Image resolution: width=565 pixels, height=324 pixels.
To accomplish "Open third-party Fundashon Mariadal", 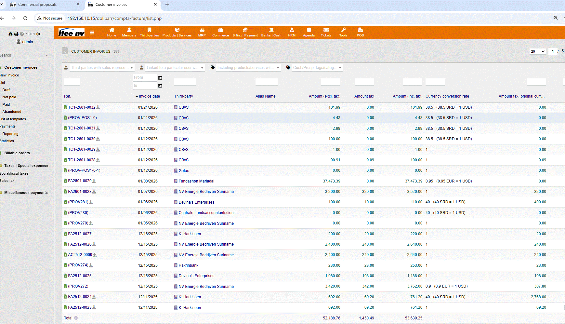I will click(x=196, y=181).
